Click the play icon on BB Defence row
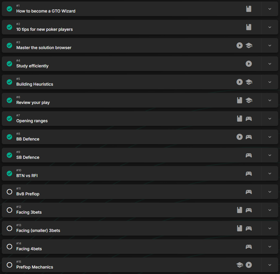Screen dimensions: 280x274 tap(240, 137)
